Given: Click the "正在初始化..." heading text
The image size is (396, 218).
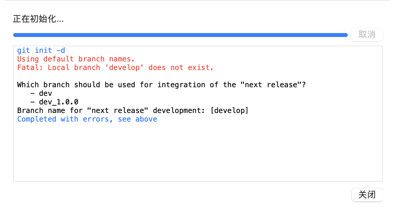Looking at the screenshot, I should [38, 19].
